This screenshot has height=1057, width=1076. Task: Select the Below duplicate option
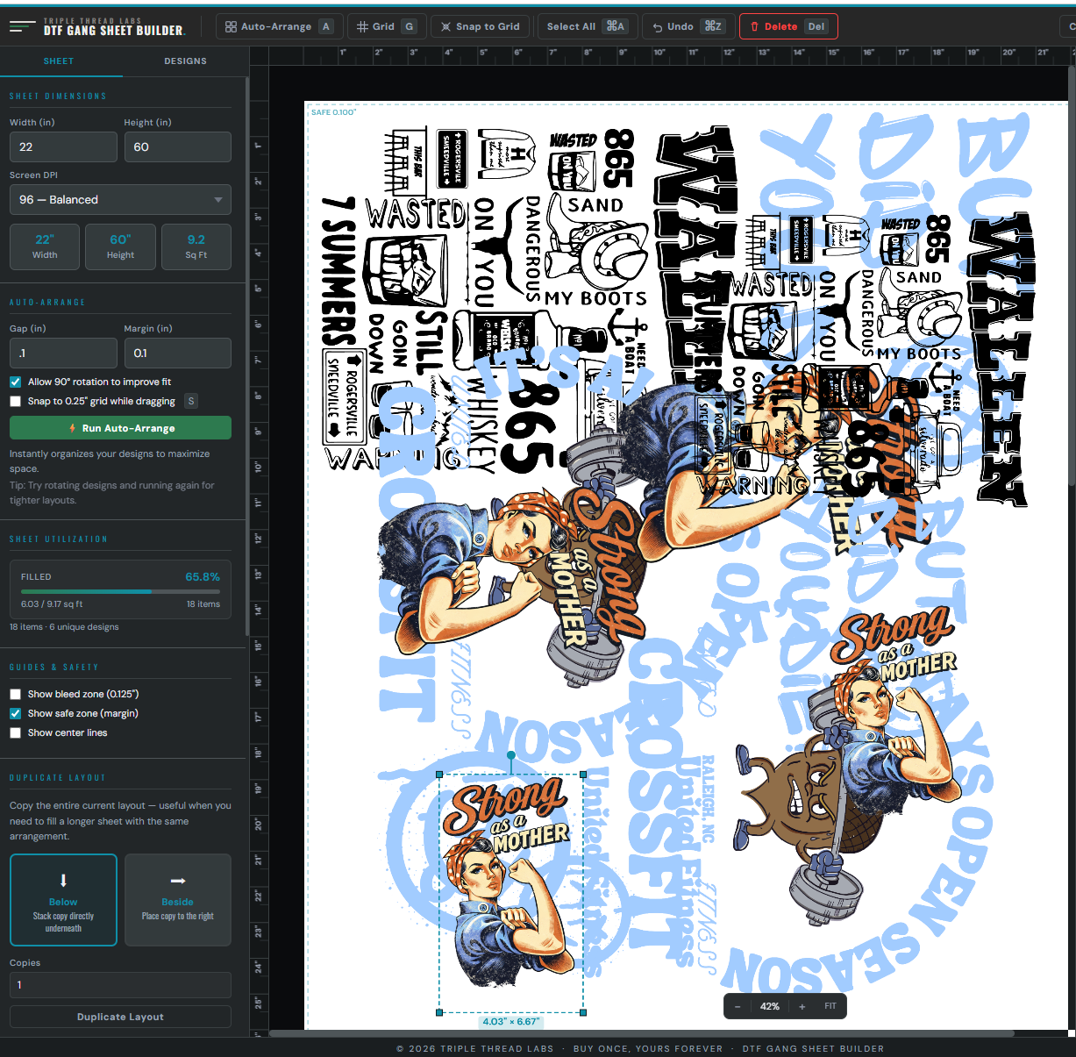[63, 900]
